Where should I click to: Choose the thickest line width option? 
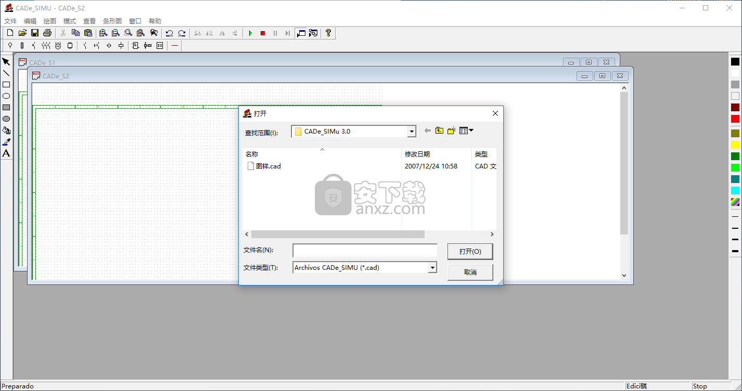(x=735, y=252)
